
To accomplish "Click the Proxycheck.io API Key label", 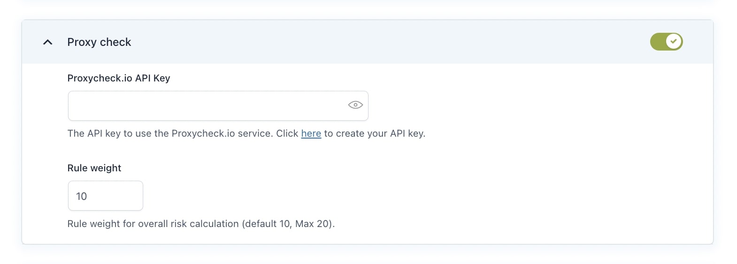I will coord(119,78).
